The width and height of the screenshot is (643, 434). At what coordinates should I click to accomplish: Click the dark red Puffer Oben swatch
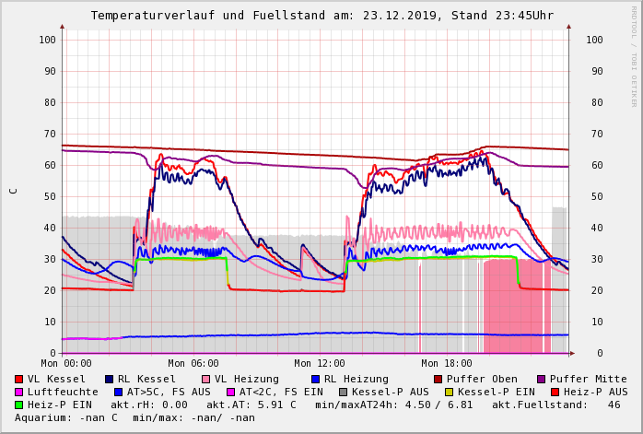point(438,379)
